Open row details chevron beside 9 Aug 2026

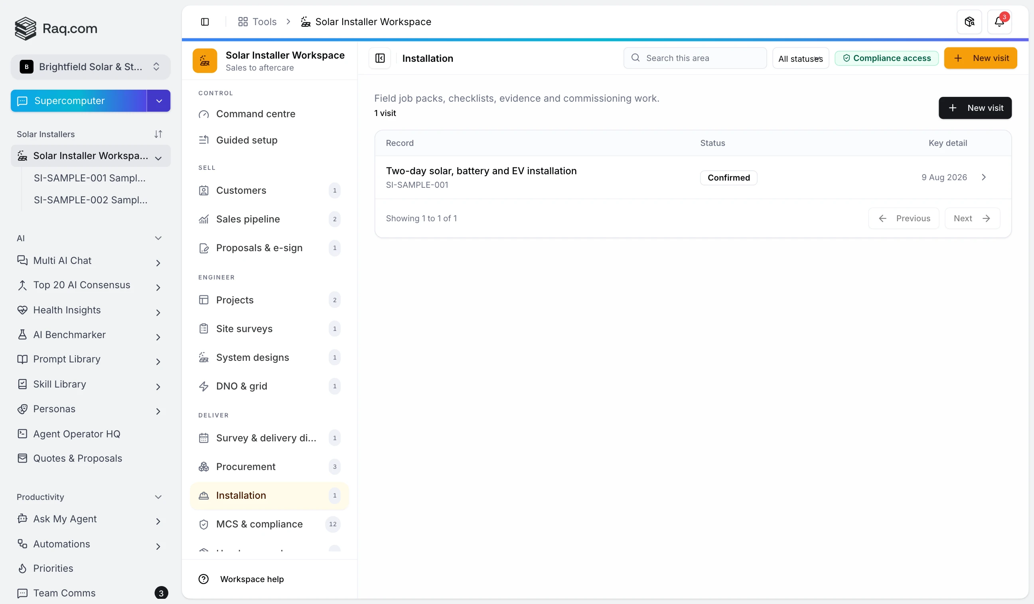click(x=983, y=177)
